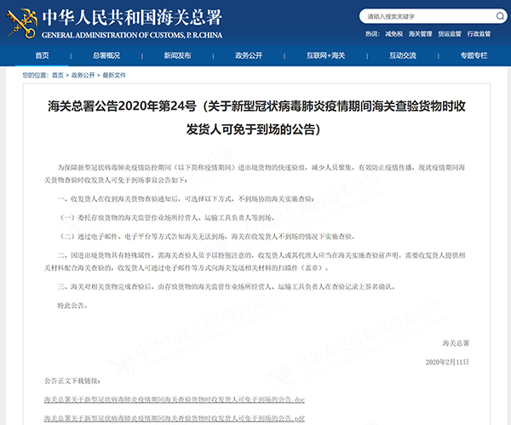
Task: Click paragraph beginning 一、收发货人在收到海关货物查验通知后
Action: click(x=186, y=198)
